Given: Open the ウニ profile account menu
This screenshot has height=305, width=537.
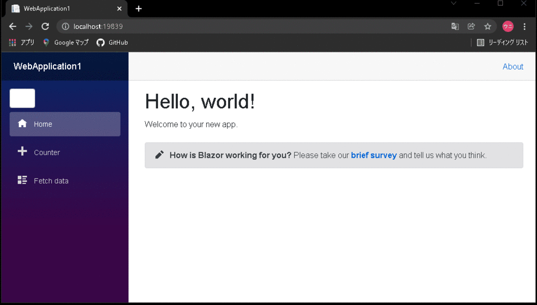Looking at the screenshot, I should pos(507,26).
